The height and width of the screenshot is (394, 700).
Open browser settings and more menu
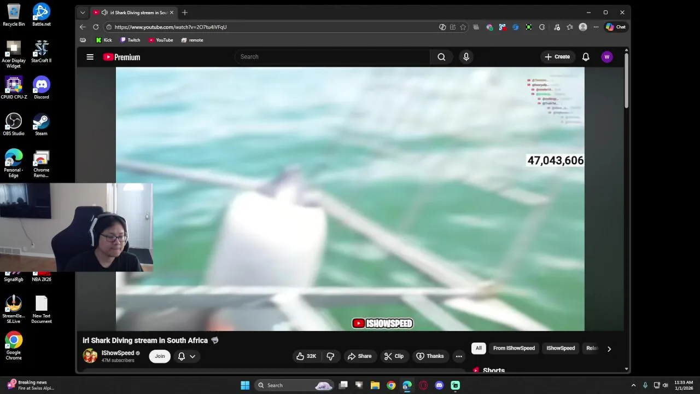tap(596, 27)
